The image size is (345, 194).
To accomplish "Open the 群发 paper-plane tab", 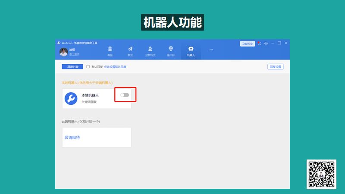I will [130, 51].
